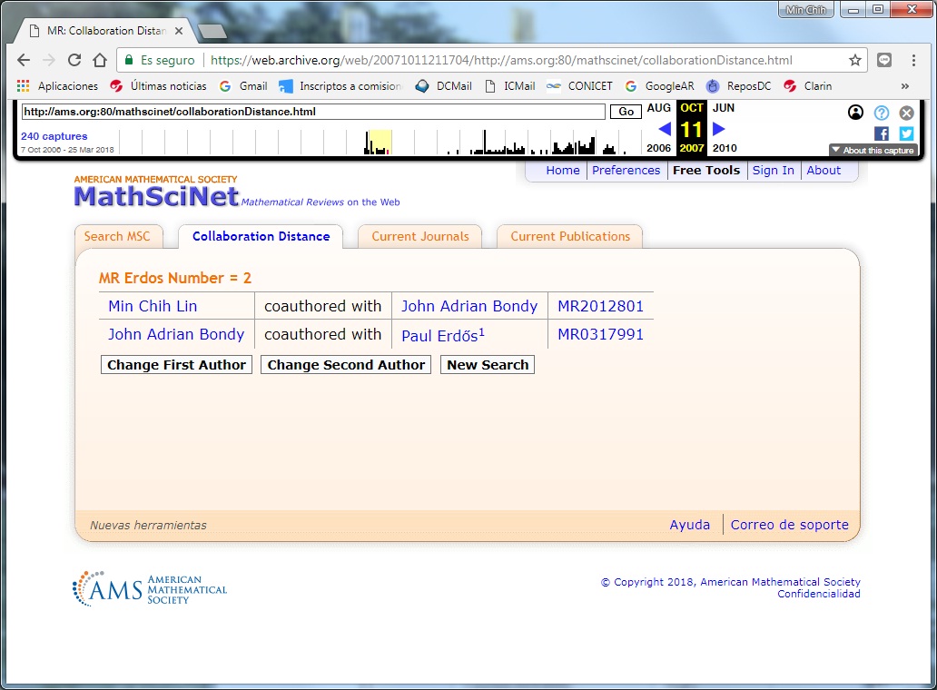Go to the browser home page icon
The width and height of the screenshot is (937, 690).
tap(100, 60)
